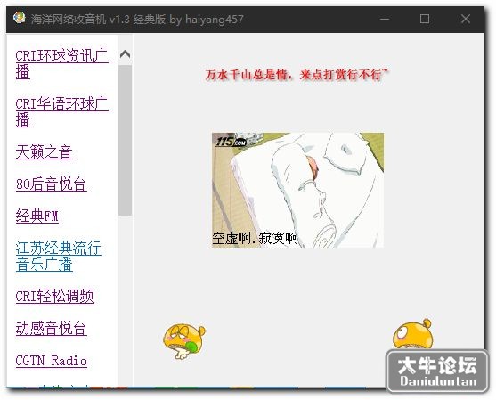Click the station list scrollbar thumb

125,140
